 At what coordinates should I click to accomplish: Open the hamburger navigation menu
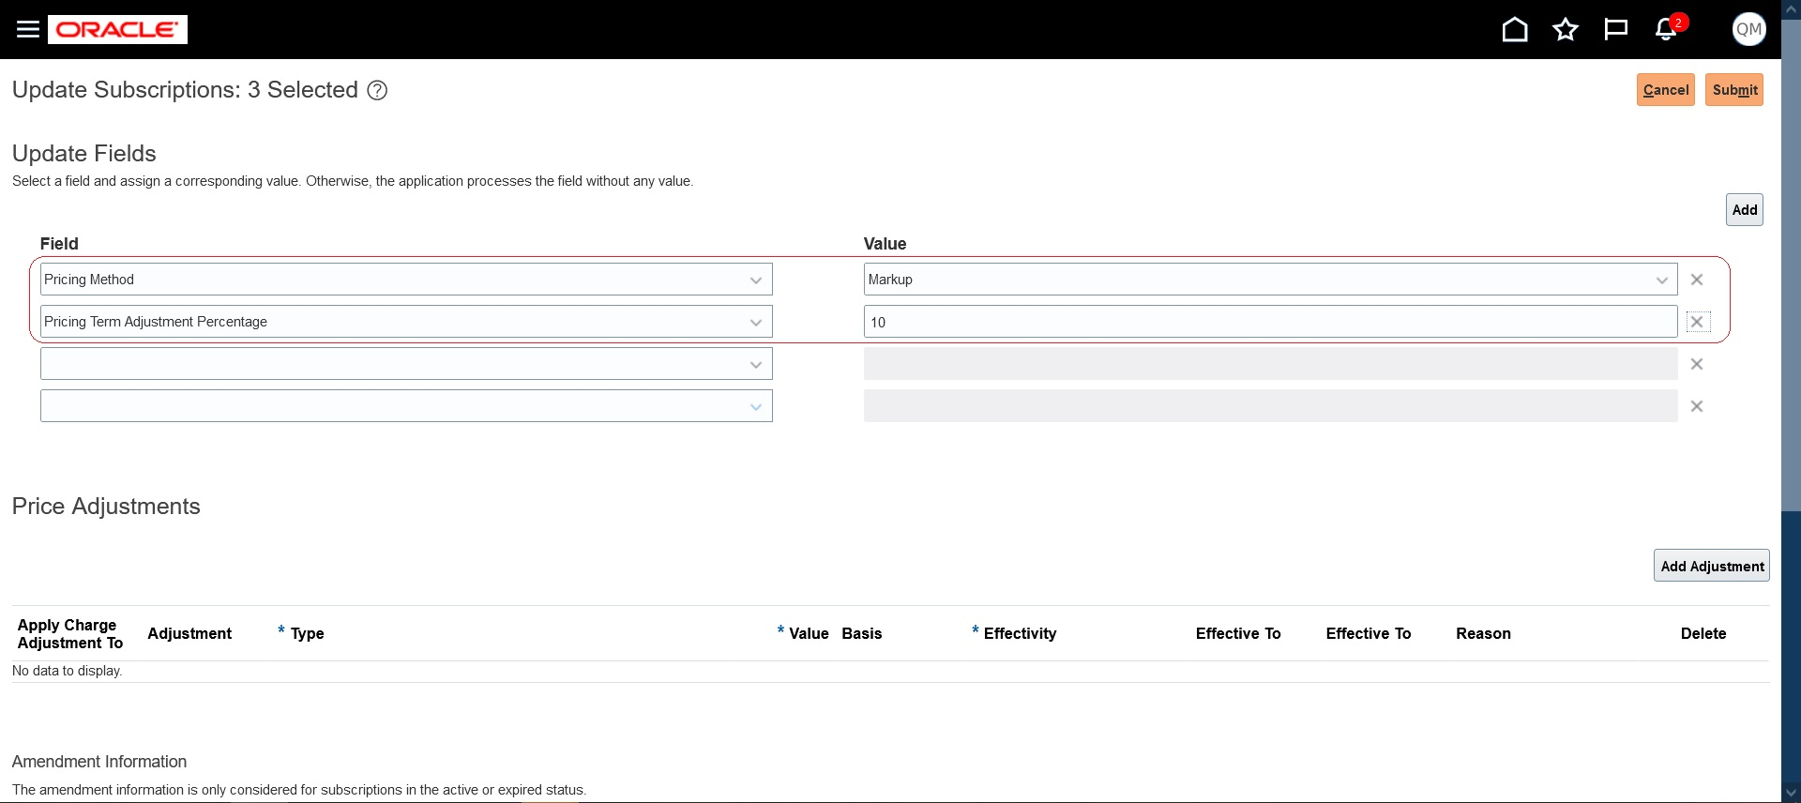(x=28, y=29)
